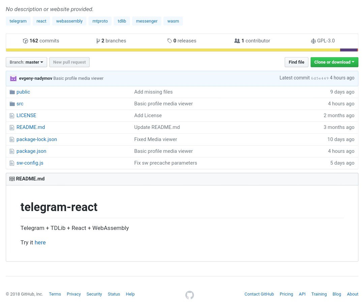Open the GPL-3.0 license link

[323, 41]
